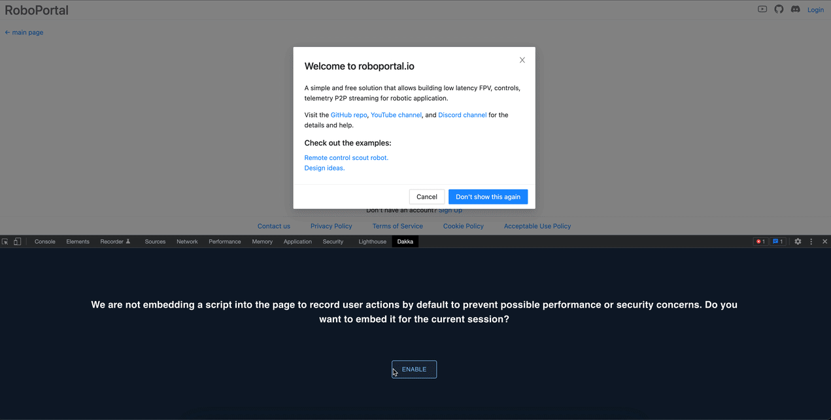831x420 pixels.
Task: Switch to the Security tab
Action: 333,242
